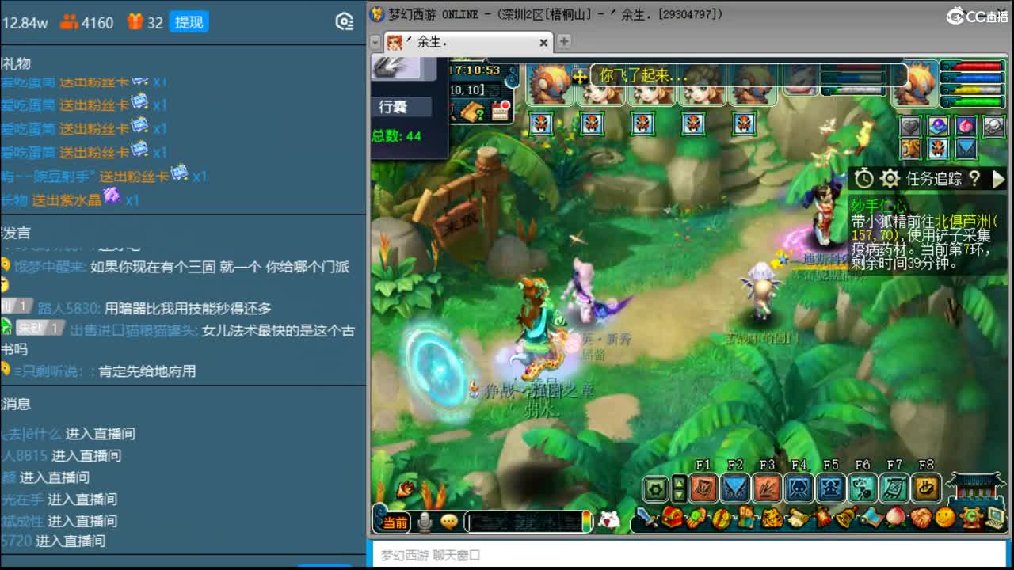
Task: Switch chat channel with 当前 button
Action: click(x=394, y=522)
